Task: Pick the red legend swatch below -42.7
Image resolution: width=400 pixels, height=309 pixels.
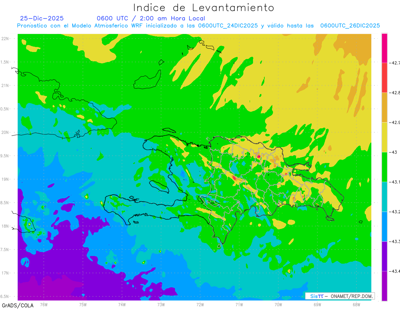Action: pyautogui.click(x=384, y=78)
